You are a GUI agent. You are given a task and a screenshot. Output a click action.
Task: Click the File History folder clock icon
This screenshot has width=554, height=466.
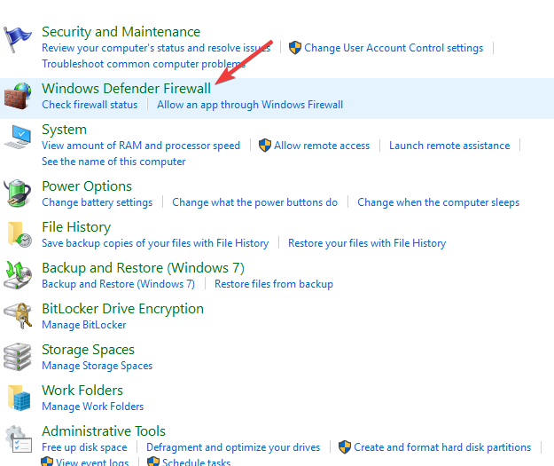click(20, 234)
